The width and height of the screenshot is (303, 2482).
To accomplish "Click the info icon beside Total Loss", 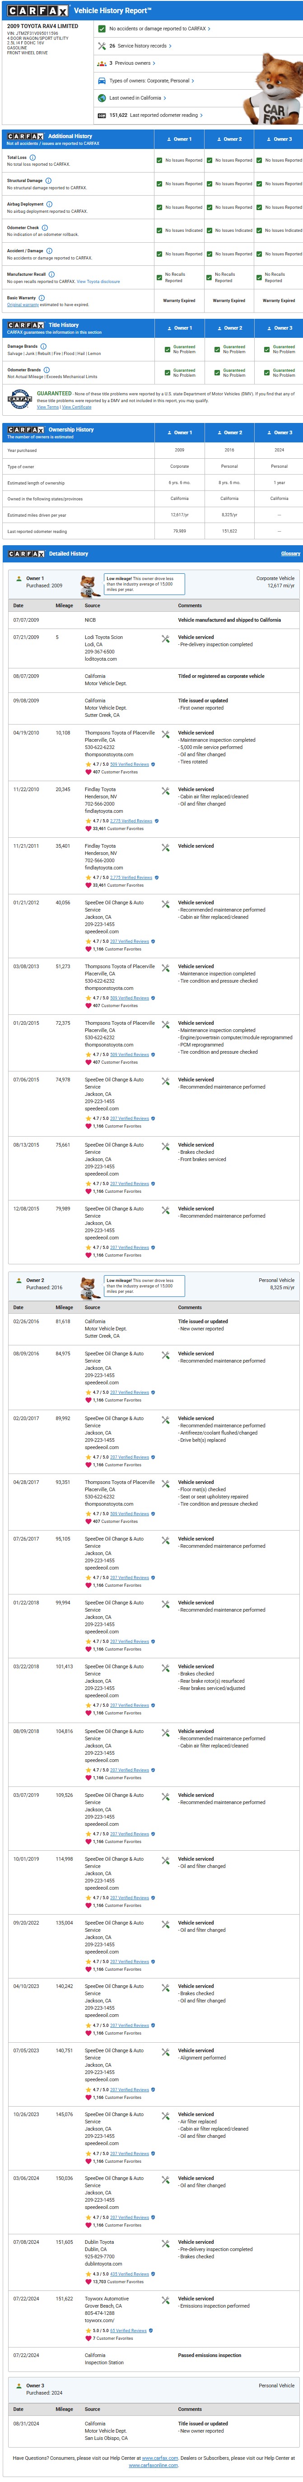I will tap(33, 157).
